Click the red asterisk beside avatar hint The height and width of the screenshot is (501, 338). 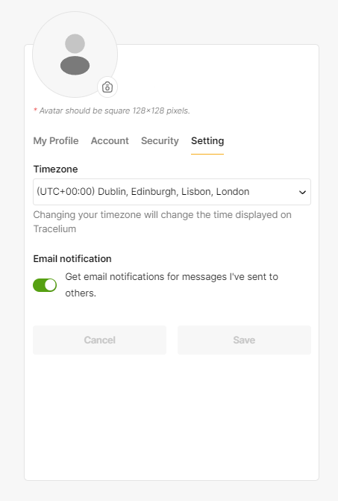[35, 110]
